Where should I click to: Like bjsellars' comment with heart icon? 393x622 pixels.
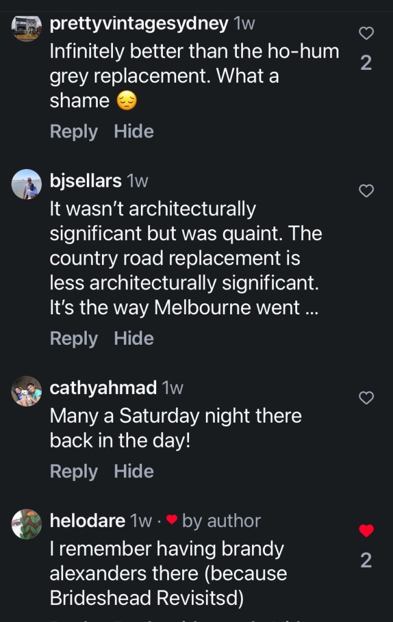(366, 192)
